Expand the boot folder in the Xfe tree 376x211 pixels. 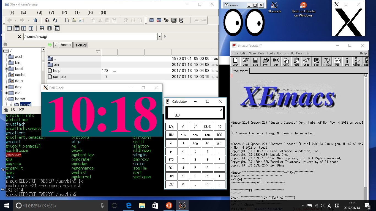(6, 69)
